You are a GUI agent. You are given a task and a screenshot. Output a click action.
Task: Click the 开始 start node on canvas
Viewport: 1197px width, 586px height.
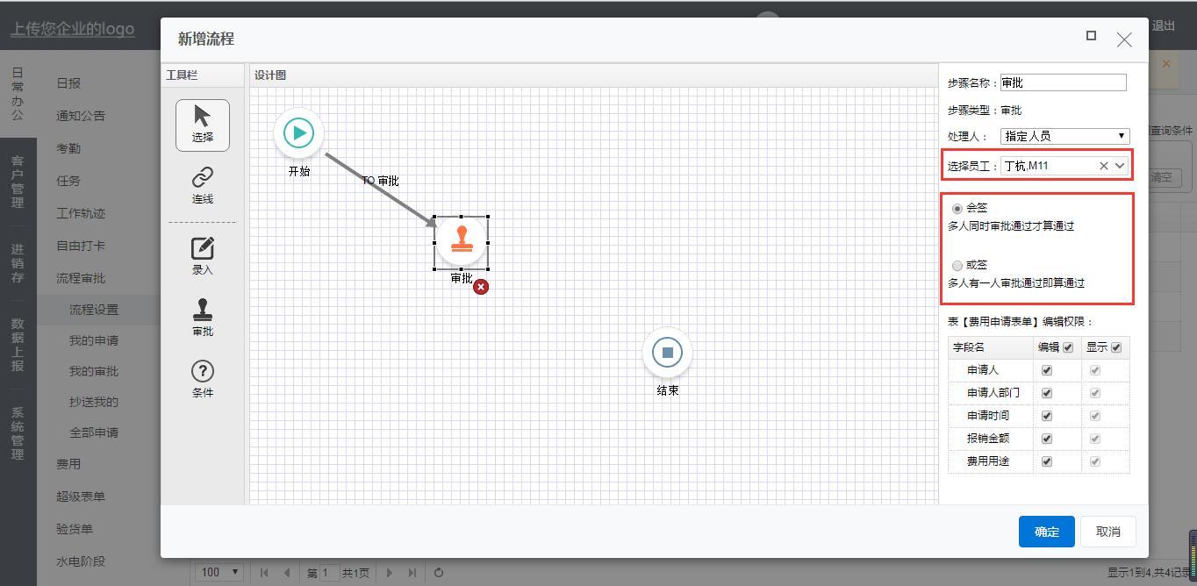point(299,133)
